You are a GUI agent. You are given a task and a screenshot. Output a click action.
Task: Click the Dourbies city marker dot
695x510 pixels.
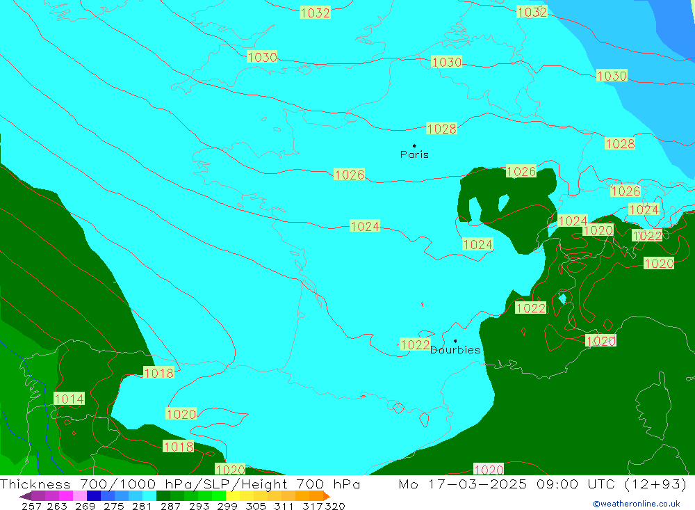point(455,341)
